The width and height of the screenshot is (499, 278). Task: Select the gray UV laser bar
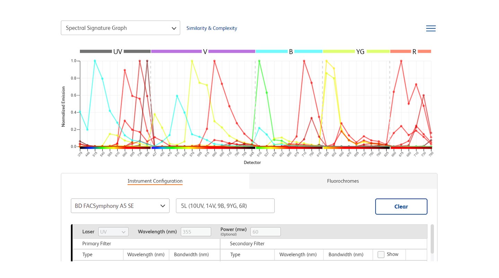(x=96, y=52)
